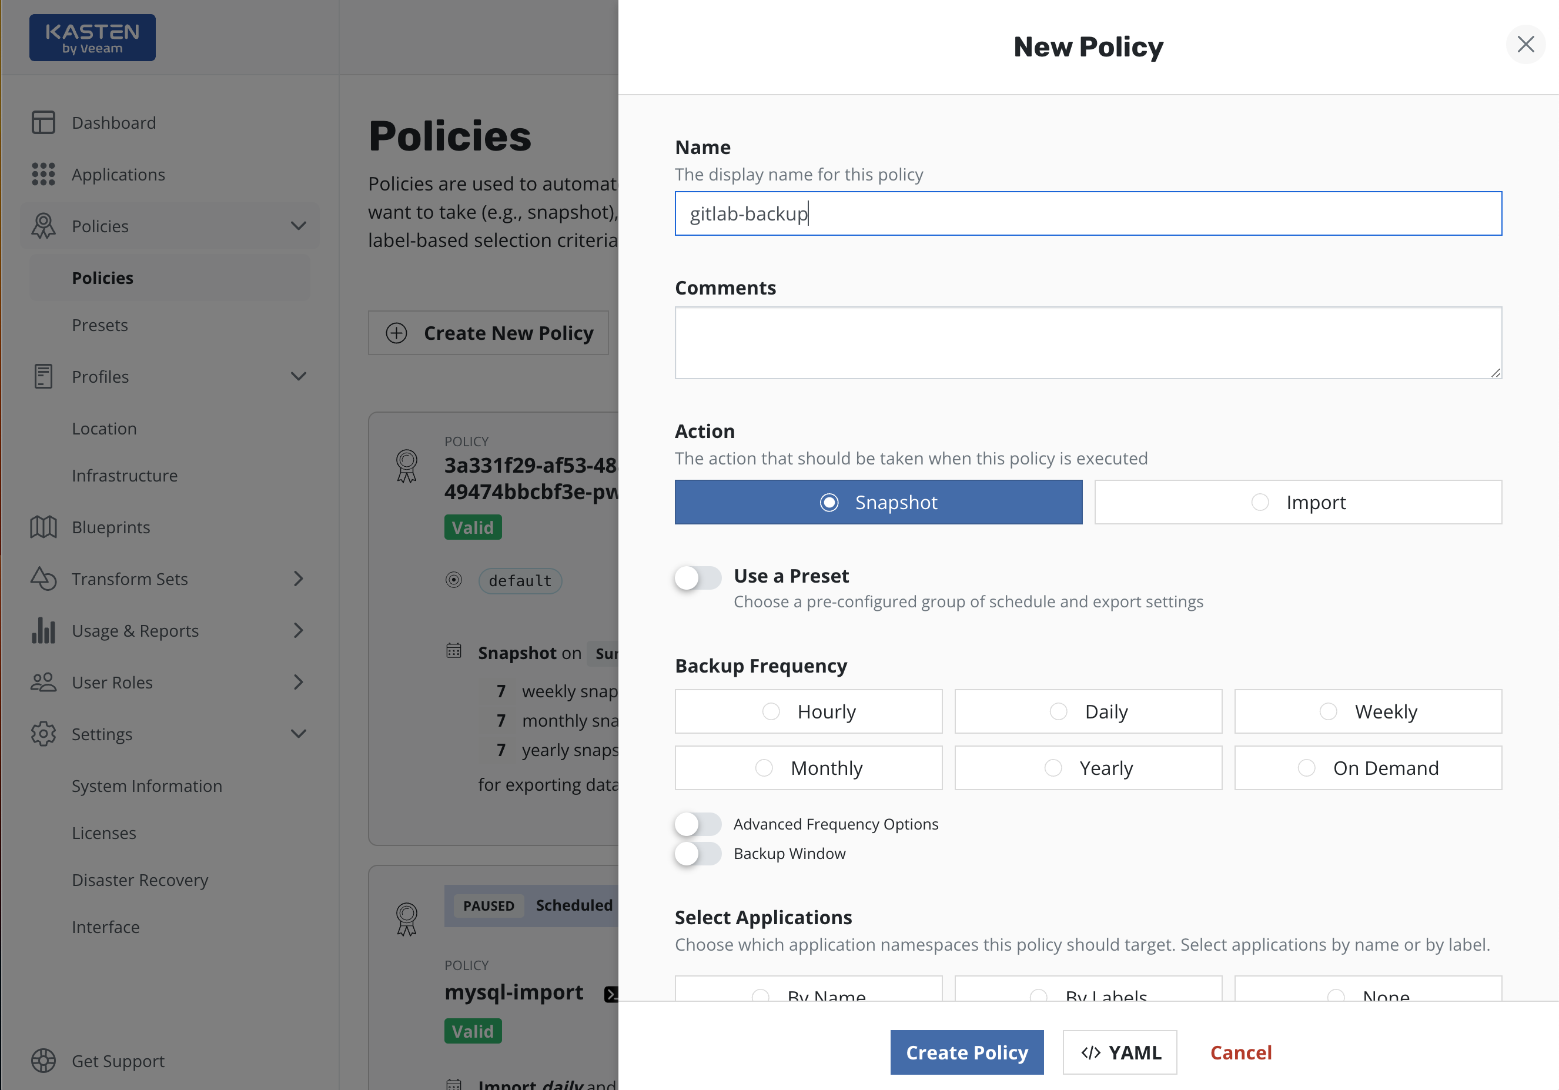Close the New Policy panel
Screen dimensions: 1559x1090
tap(1525, 45)
